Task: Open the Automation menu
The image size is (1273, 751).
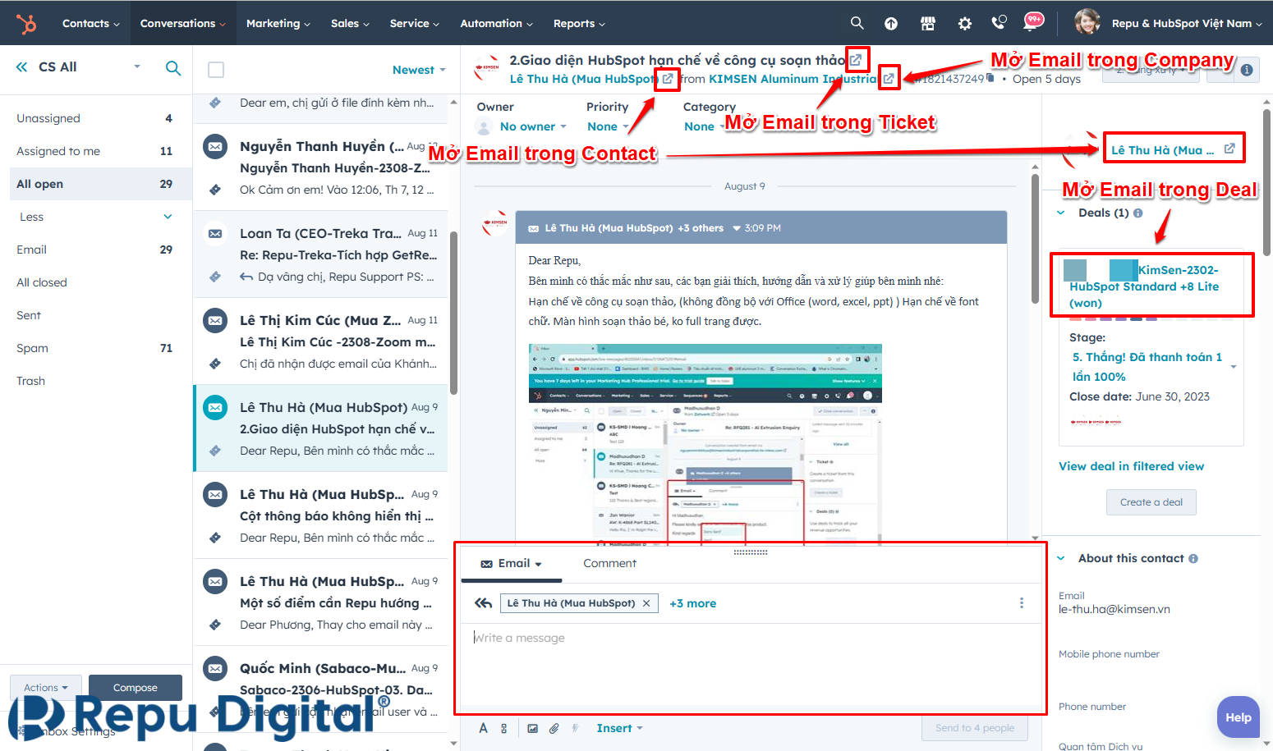Action: tap(497, 23)
